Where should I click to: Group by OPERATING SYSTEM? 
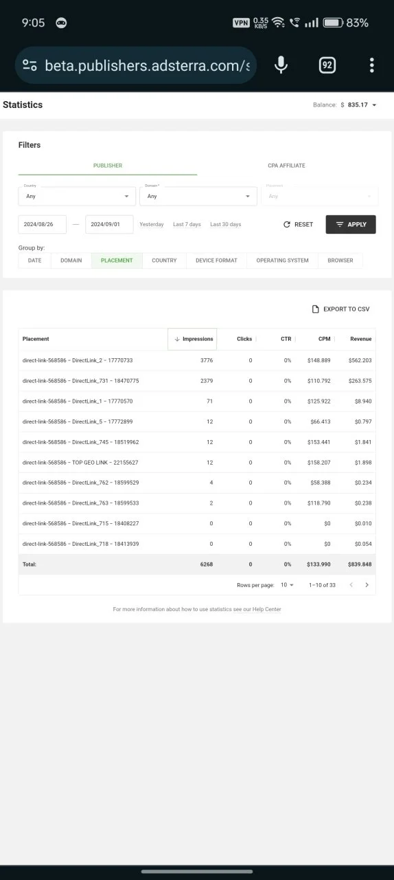[282, 261]
